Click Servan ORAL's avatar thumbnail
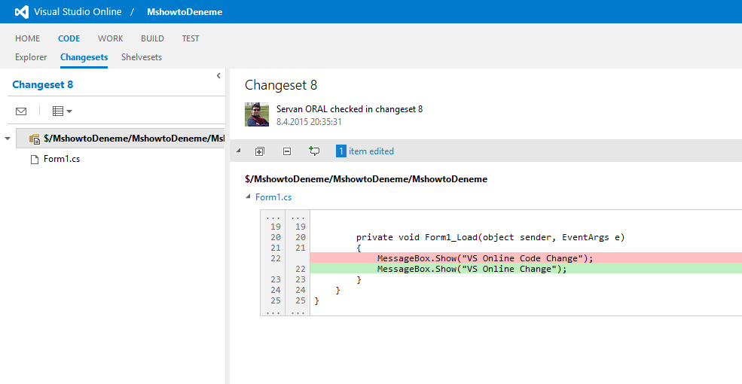The width and height of the screenshot is (742, 384). (x=257, y=114)
